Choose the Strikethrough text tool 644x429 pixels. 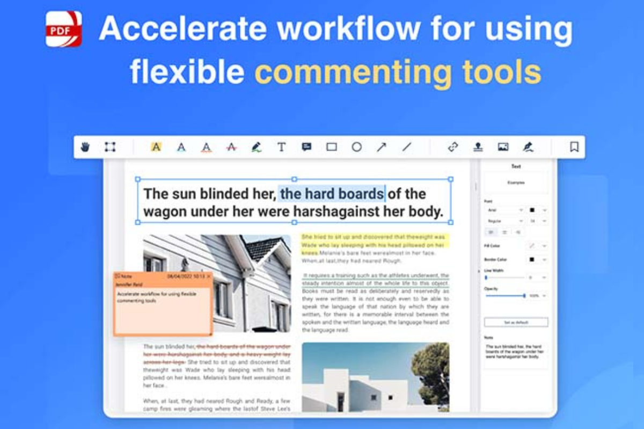[x=231, y=147]
